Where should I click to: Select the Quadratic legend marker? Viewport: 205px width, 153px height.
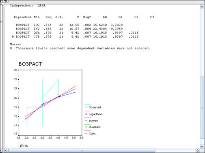coord(86,127)
